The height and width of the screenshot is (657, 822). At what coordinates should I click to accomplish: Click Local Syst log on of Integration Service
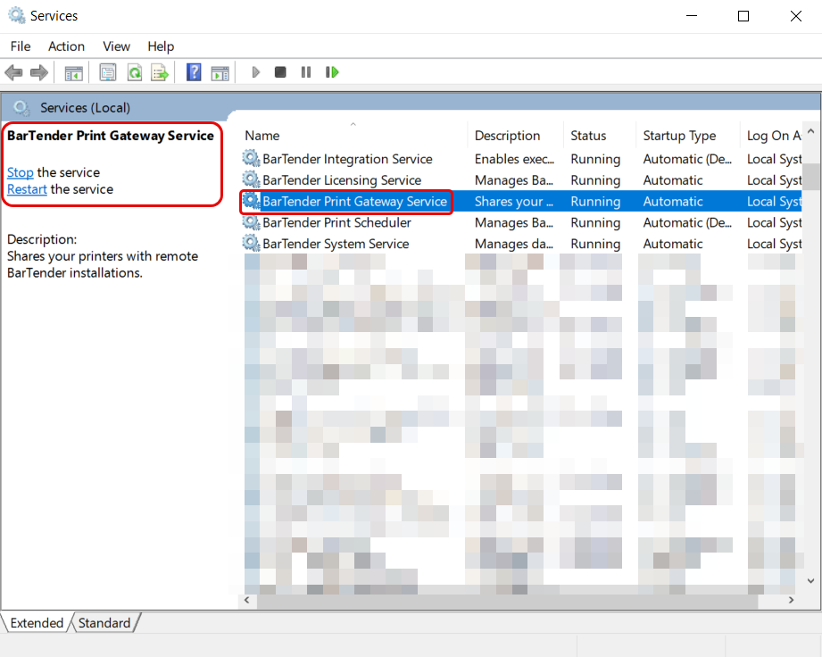(775, 159)
